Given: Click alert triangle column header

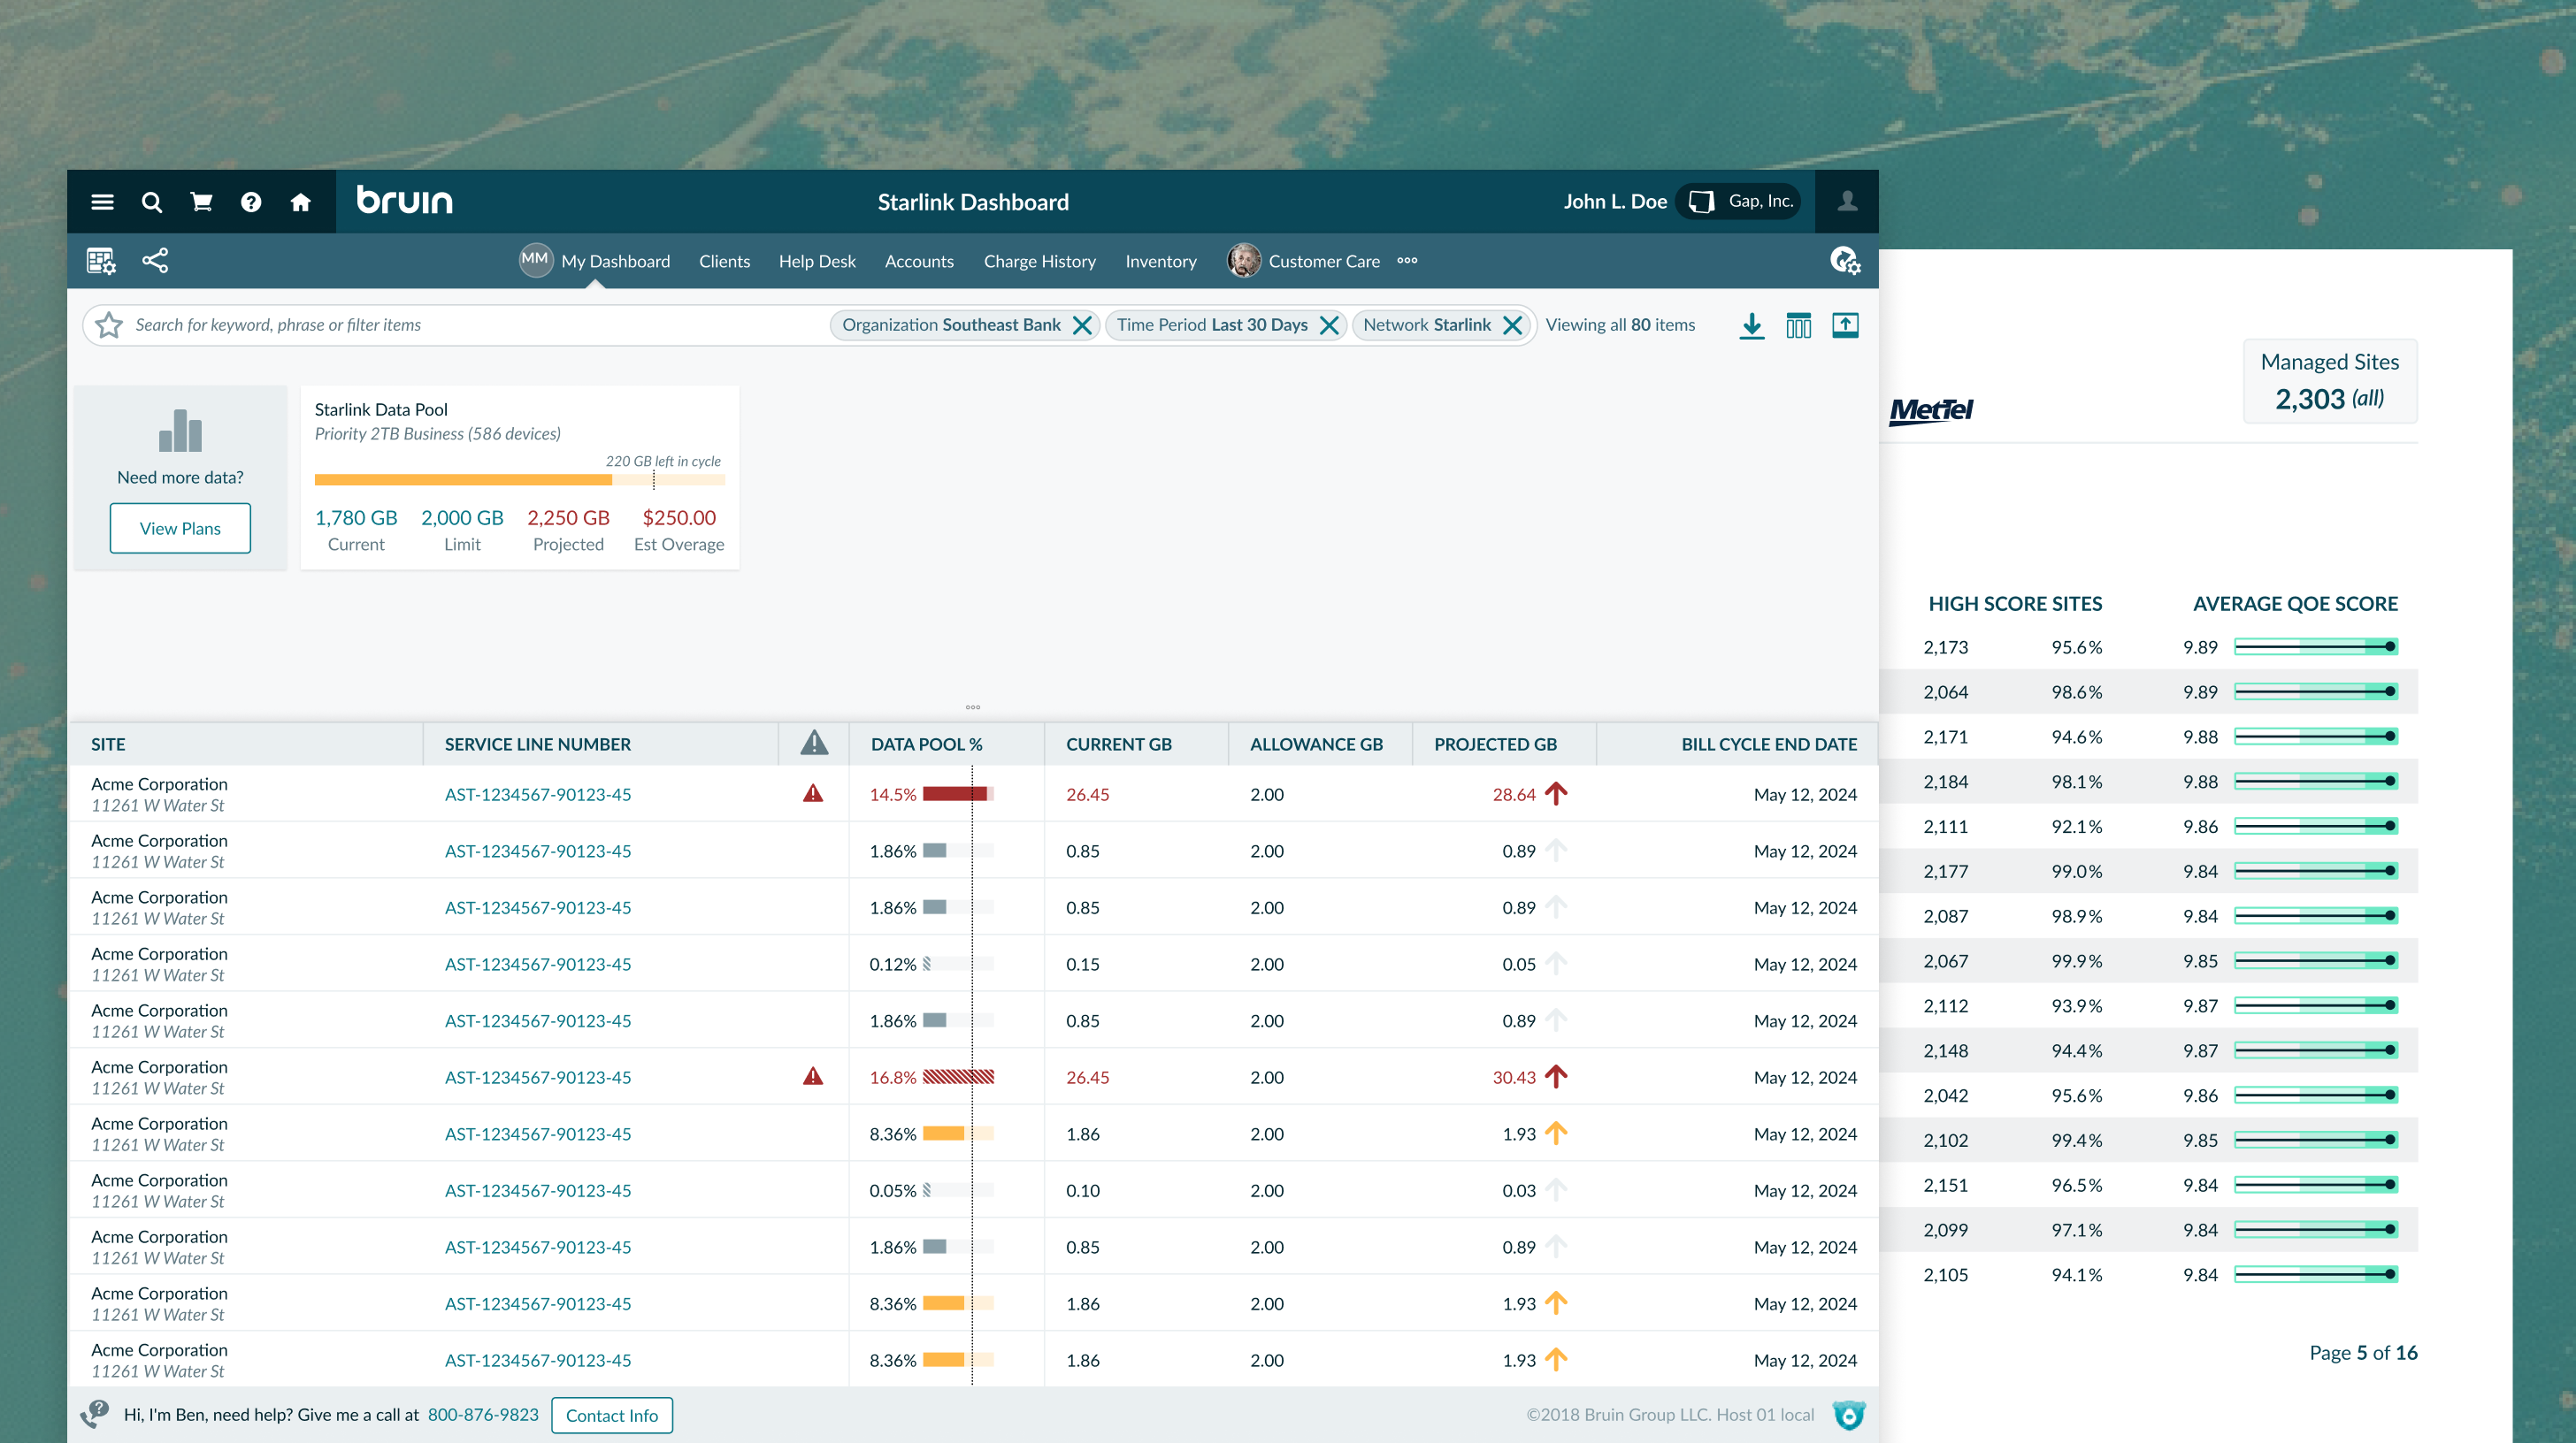Looking at the screenshot, I should pyautogui.click(x=814, y=743).
